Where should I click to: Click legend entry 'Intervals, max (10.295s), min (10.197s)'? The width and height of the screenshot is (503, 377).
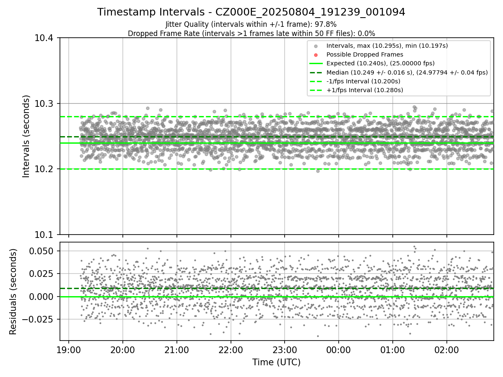387,46
